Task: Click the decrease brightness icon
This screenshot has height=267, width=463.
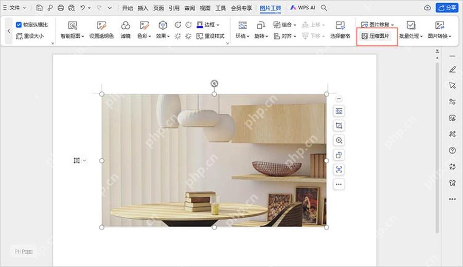Action: click(x=188, y=36)
